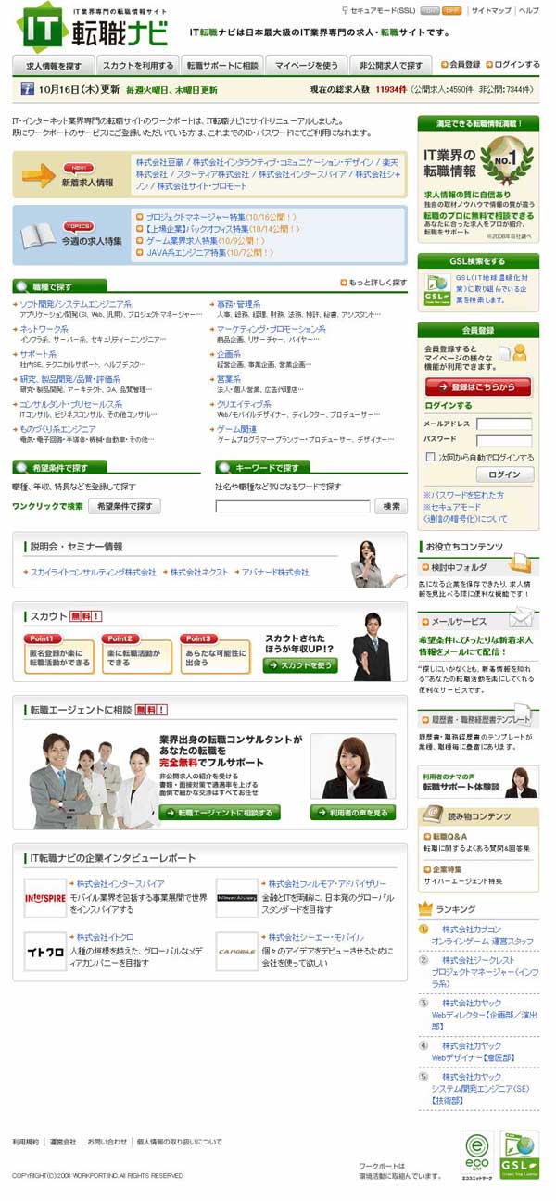
Task: Click the ログイン button in sidebar
Action: (x=504, y=474)
